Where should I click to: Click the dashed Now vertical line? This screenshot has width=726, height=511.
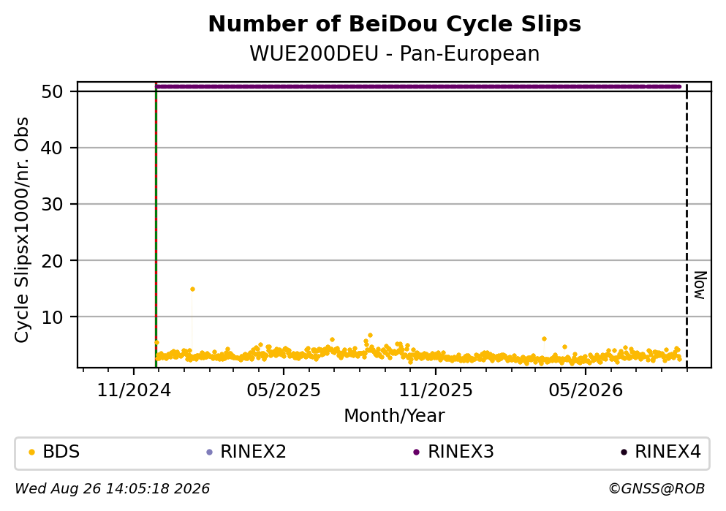[x=687, y=225]
